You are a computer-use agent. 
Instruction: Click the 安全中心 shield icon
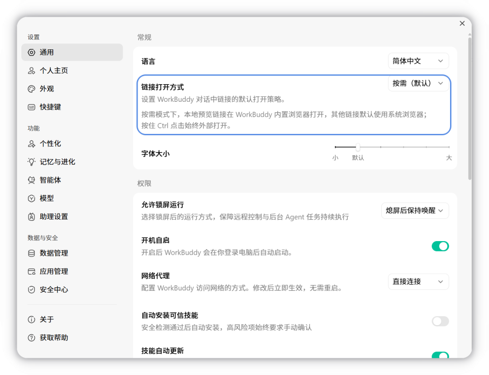tap(32, 290)
